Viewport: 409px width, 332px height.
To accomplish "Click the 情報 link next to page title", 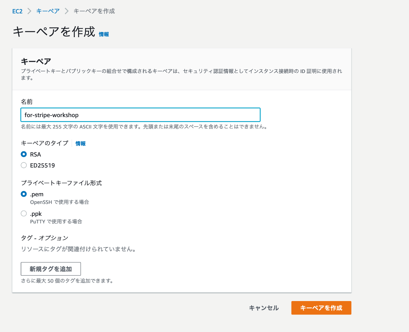I will pos(104,34).
